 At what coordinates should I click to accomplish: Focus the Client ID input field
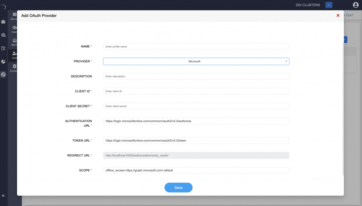196,91
